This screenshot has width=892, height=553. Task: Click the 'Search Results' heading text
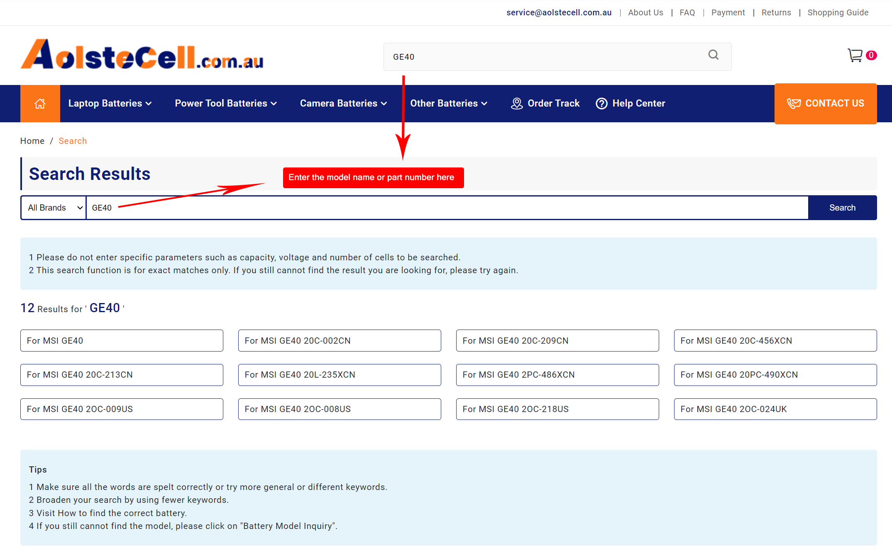[90, 174]
